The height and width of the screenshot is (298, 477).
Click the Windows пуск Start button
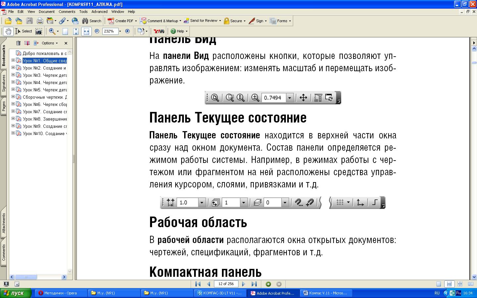coord(16,293)
